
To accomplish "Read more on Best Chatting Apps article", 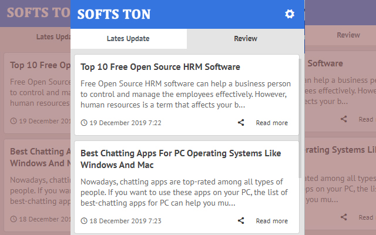I will click(x=271, y=221).
